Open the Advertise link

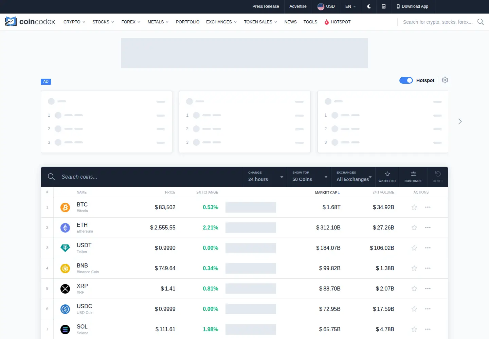click(298, 6)
